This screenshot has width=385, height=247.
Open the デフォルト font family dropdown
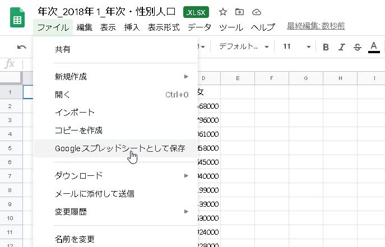point(244,47)
